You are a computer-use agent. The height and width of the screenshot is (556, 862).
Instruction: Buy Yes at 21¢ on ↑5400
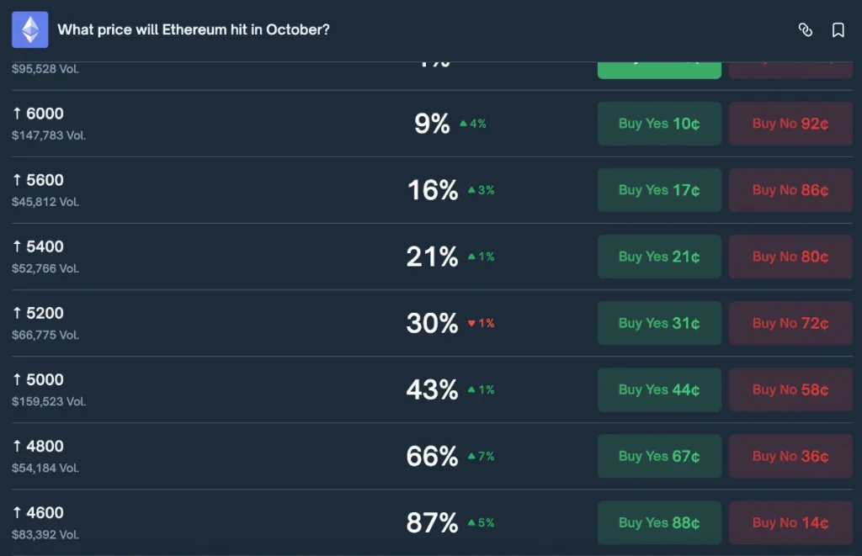pos(659,257)
